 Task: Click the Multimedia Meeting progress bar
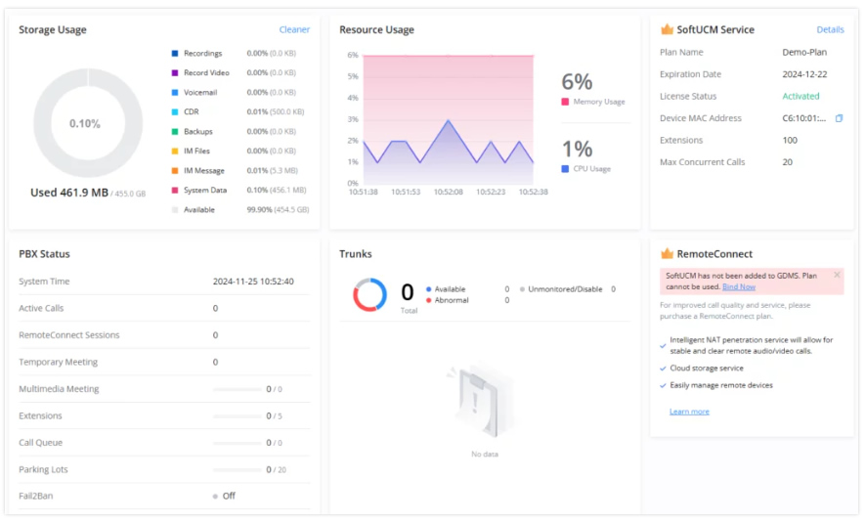click(x=238, y=389)
